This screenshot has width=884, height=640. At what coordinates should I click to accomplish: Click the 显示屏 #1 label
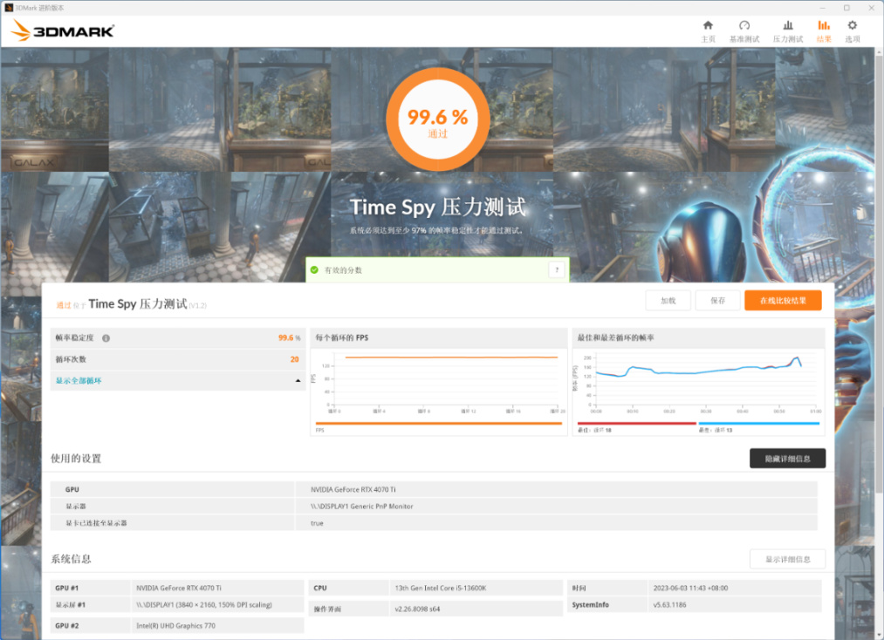[x=71, y=605]
